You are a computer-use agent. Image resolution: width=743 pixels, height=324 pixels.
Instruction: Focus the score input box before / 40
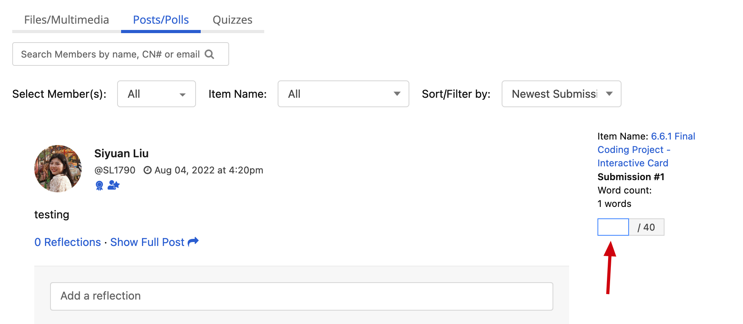[x=613, y=227]
